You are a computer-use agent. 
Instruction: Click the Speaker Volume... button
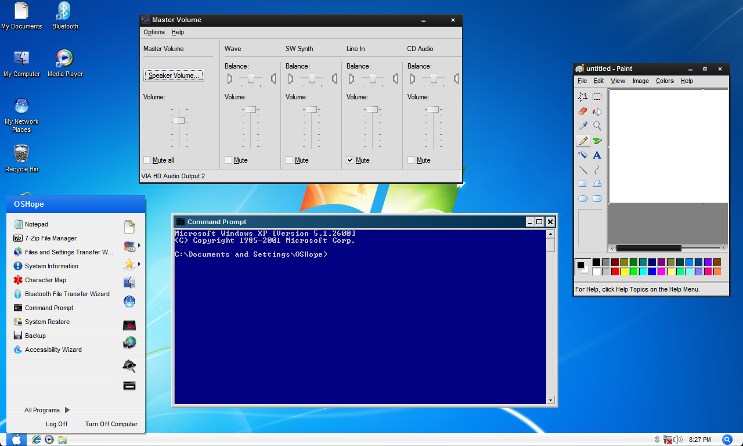click(x=174, y=75)
